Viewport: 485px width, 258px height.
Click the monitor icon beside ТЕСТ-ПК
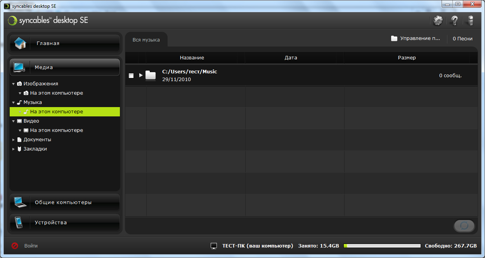point(213,246)
